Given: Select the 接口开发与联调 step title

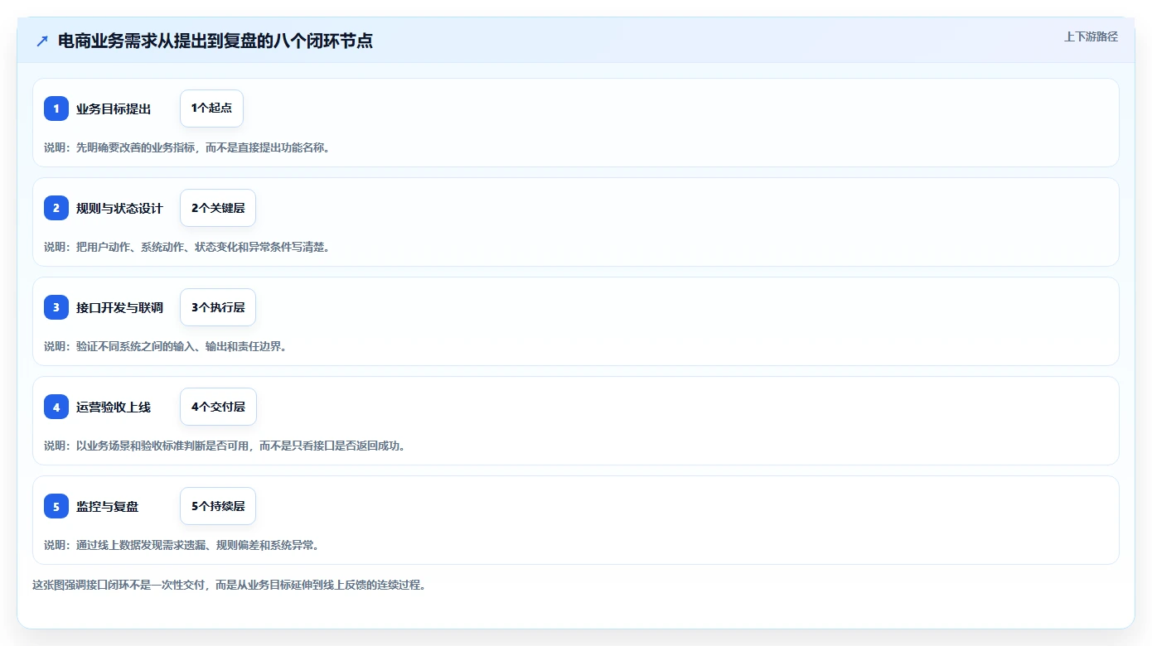Looking at the screenshot, I should (x=119, y=307).
